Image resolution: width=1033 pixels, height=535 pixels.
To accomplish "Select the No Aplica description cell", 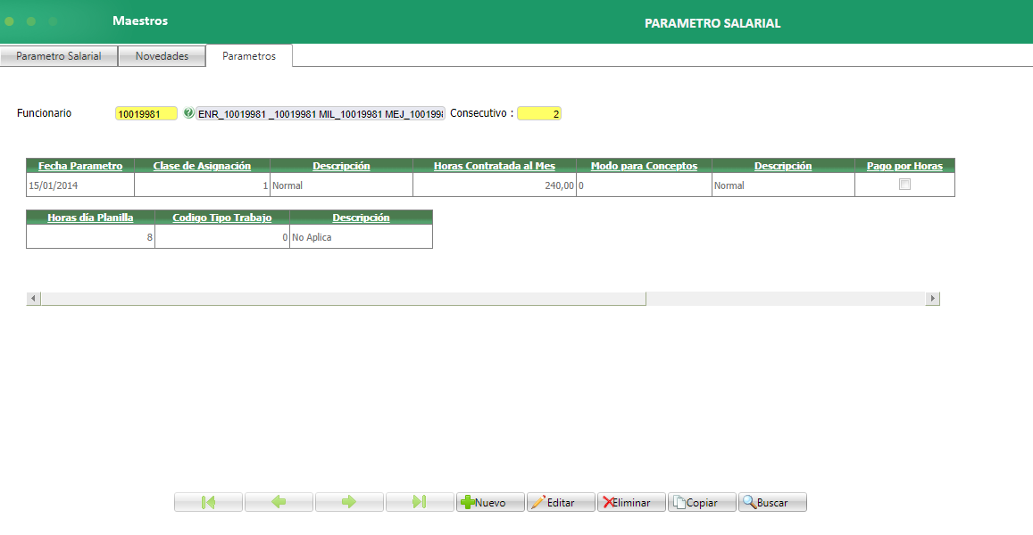I will 361,237.
